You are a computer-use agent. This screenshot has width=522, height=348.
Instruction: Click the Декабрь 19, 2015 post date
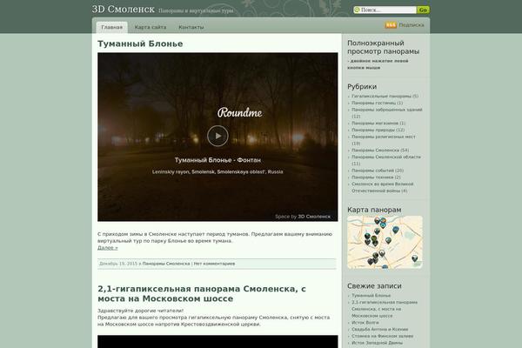118,264
